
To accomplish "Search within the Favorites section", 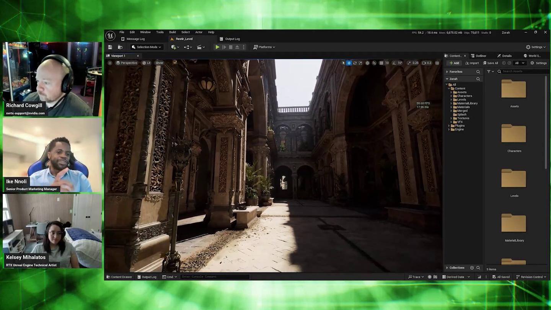I will [x=478, y=72].
